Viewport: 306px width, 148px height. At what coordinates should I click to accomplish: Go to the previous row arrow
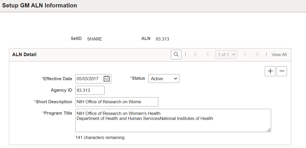click(208, 55)
